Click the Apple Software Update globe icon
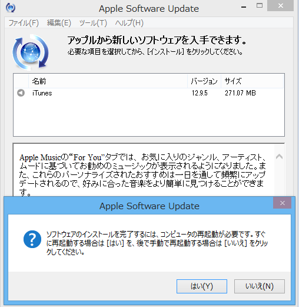Screen dimensions: 299x307 click(x=31, y=52)
